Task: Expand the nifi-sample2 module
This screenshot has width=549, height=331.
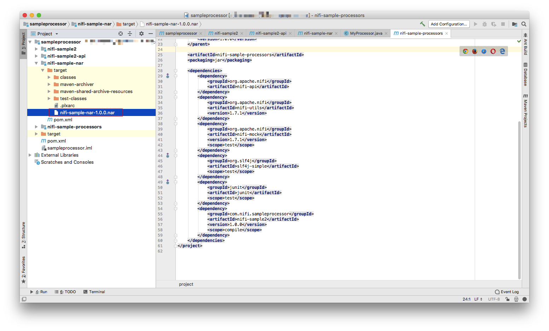Action: (x=36, y=49)
